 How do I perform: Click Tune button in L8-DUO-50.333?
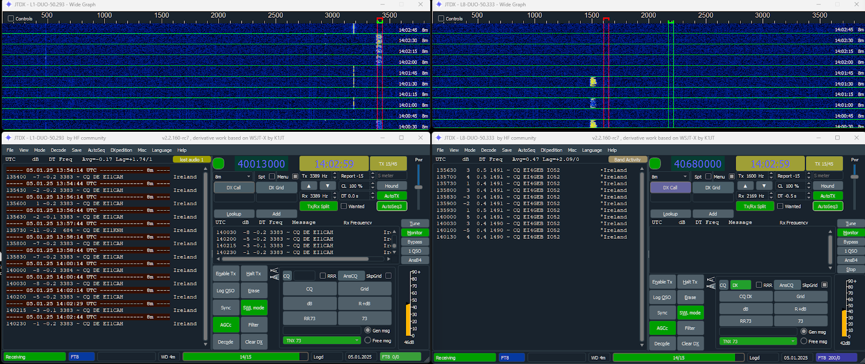850,224
